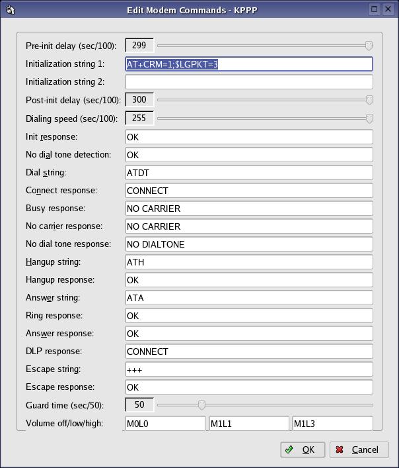Click the Pre-init delay slider handle
Viewport: 399px width, 468px height.
[x=369, y=46]
